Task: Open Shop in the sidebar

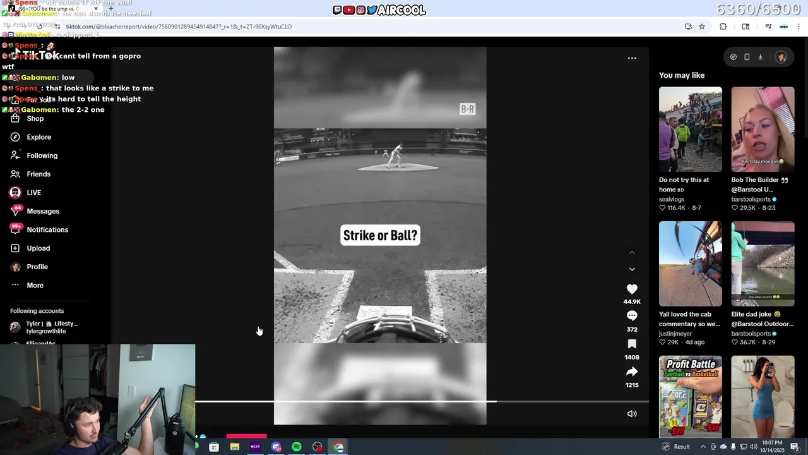Action: tap(35, 118)
